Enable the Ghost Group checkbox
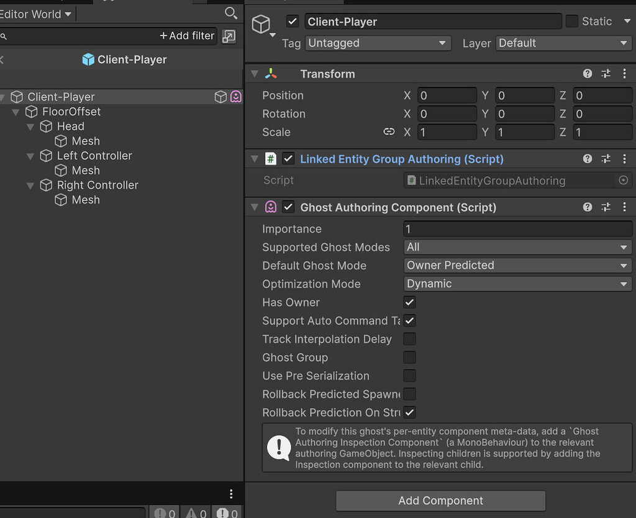The image size is (636, 518). coord(409,357)
